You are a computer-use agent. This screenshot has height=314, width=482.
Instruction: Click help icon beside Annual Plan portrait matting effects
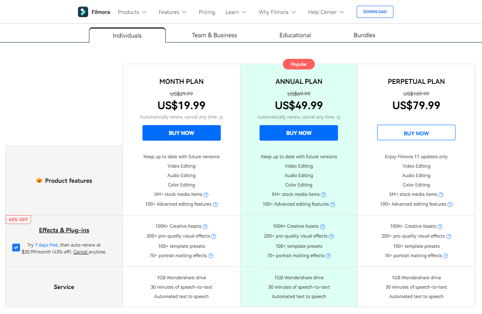click(329, 256)
